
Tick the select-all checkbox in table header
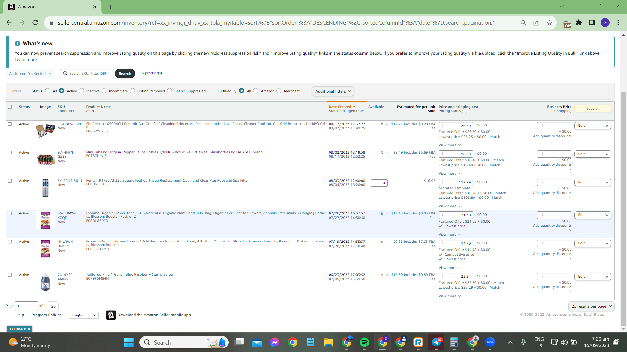(x=10, y=107)
